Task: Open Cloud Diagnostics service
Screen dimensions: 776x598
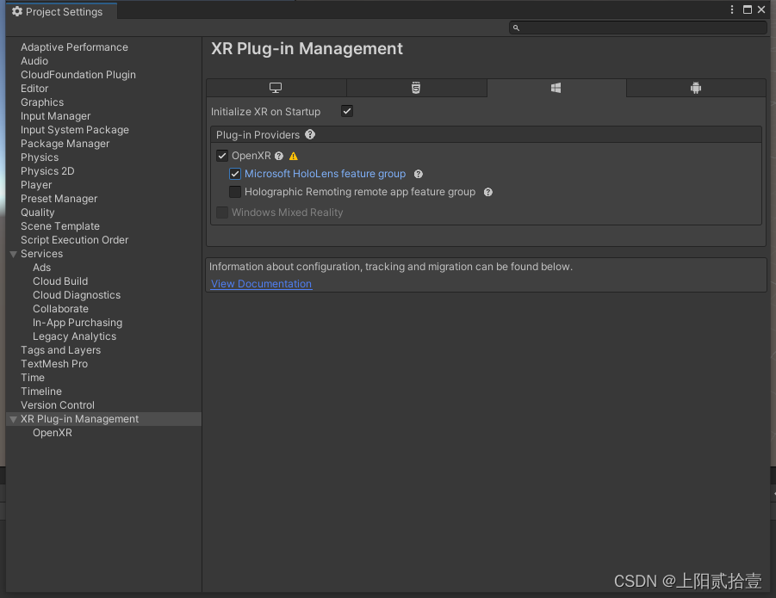Action: tap(77, 295)
